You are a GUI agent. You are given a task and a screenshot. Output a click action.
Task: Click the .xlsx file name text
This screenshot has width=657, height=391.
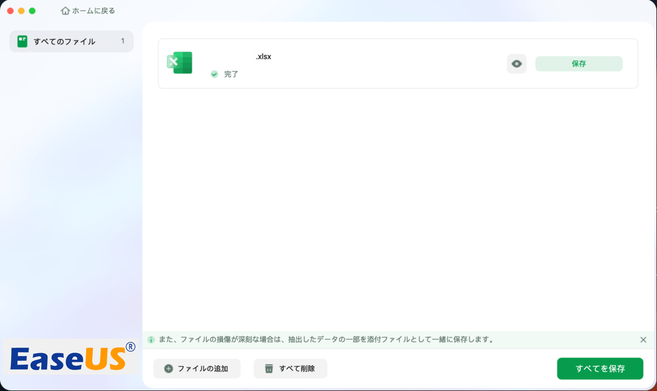263,56
